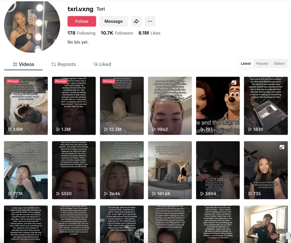
Task: Open the profile picture avatar
Action: click(32, 27)
